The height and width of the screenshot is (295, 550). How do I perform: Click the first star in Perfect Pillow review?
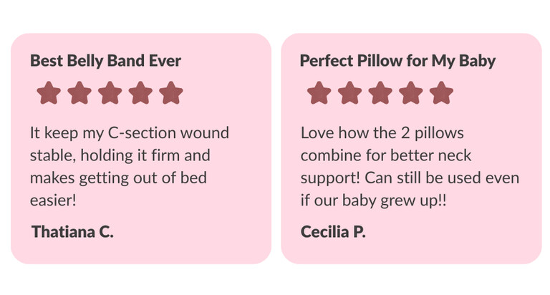tap(319, 93)
